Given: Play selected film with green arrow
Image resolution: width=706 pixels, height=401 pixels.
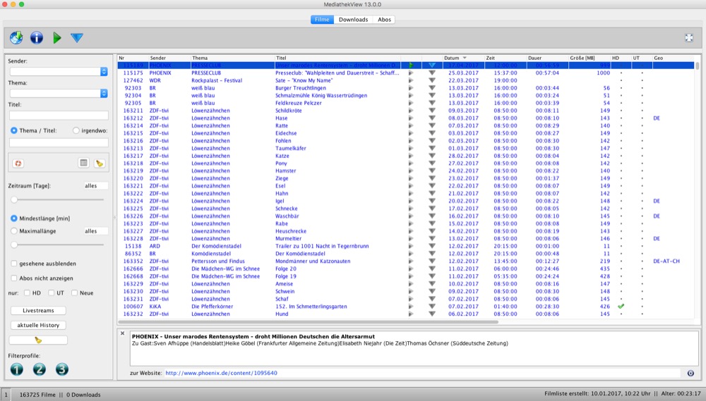Looking at the screenshot, I should [56, 38].
